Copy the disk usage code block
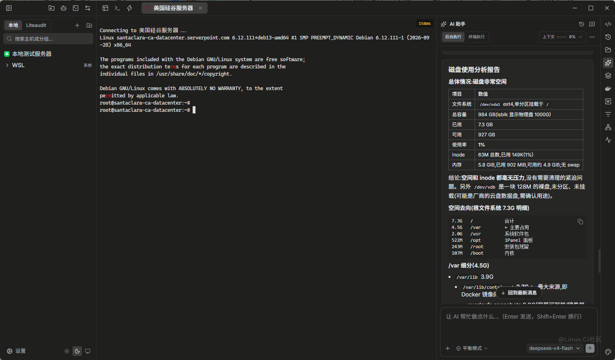 (580, 222)
